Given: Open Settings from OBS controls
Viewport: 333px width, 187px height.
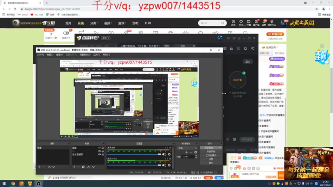Looking at the screenshot, I should tap(211, 159).
